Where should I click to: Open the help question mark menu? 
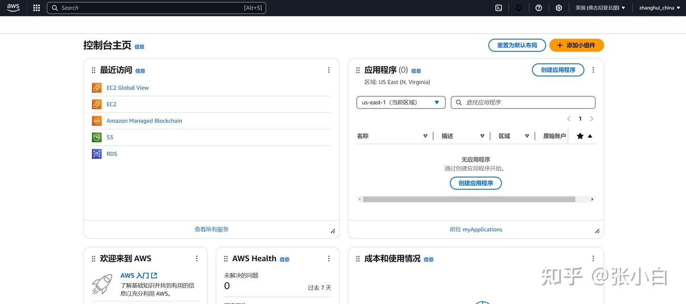[x=539, y=8]
